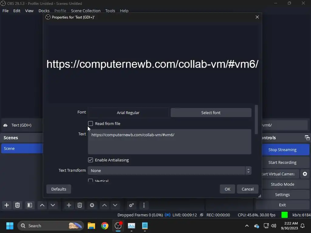
Task: Open volume control in system tray
Action: 274,226
